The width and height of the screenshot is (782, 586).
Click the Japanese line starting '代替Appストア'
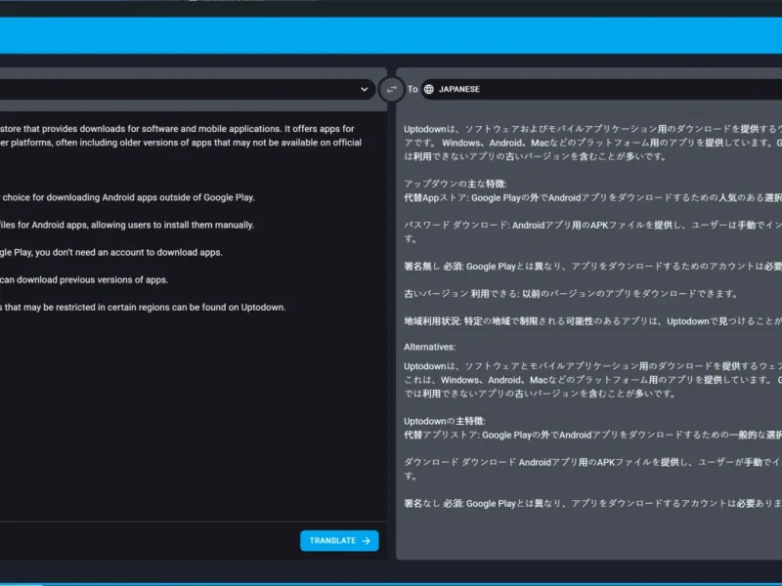[x=593, y=197]
